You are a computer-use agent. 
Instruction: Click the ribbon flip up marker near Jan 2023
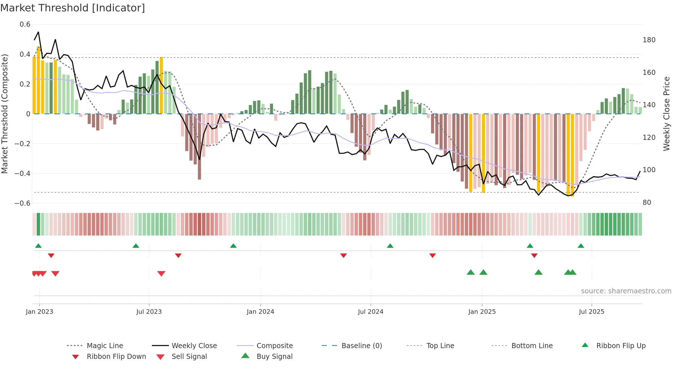pyautogui.click(x=38, y=246)
